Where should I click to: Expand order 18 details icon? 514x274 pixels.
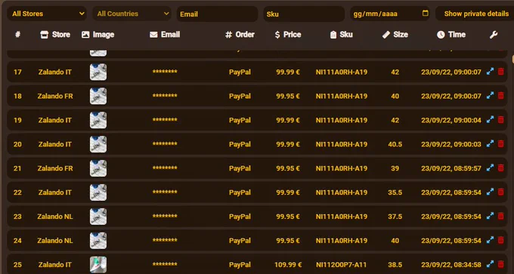click(490, 96)
